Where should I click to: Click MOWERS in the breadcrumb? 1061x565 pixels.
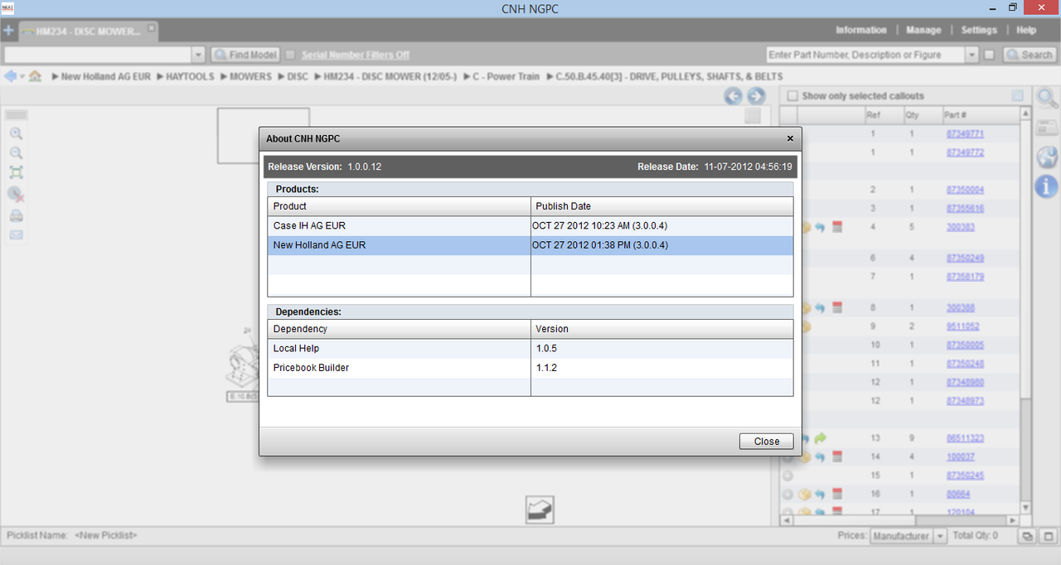pos(250,76)
